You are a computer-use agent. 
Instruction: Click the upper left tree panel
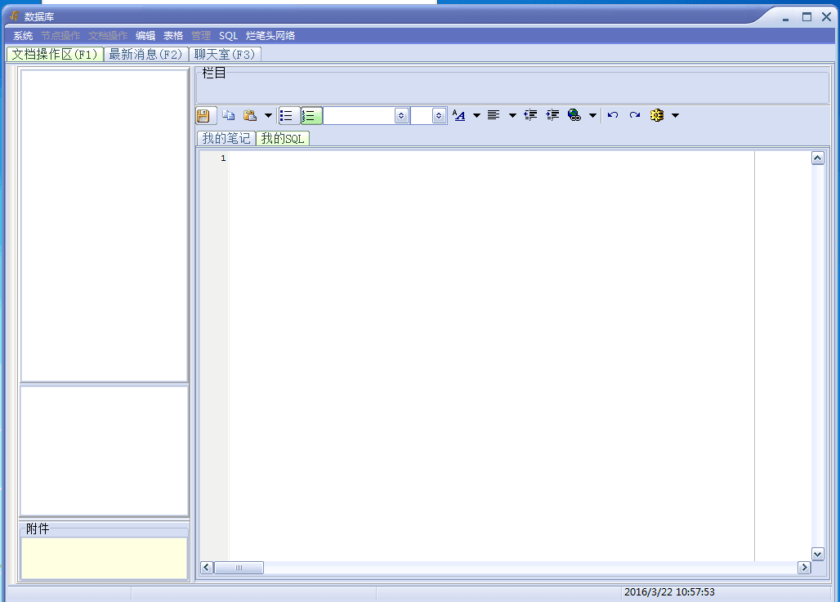coord(104,225)
